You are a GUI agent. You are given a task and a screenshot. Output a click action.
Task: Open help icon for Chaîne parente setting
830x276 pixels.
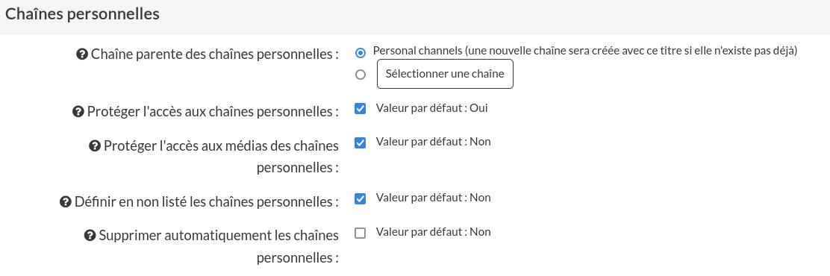82,54
